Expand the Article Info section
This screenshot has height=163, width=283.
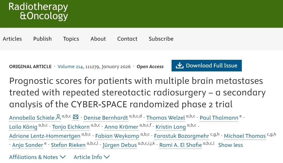92,157
